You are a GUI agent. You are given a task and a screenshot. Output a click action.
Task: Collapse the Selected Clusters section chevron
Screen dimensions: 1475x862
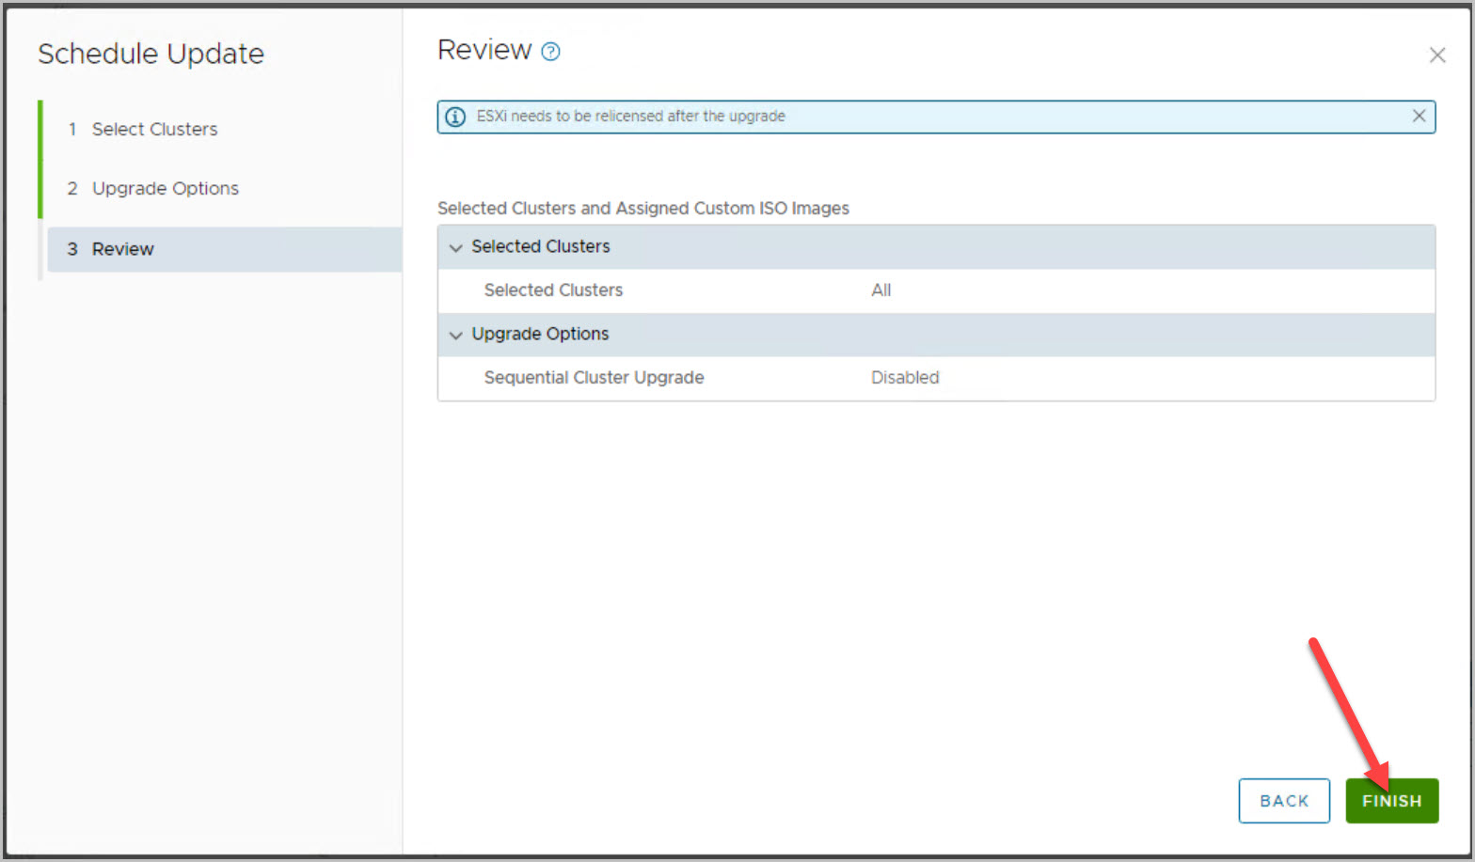456,247
